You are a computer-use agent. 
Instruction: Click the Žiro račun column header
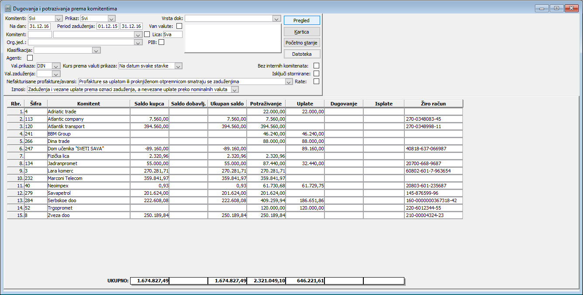(433, 104)
